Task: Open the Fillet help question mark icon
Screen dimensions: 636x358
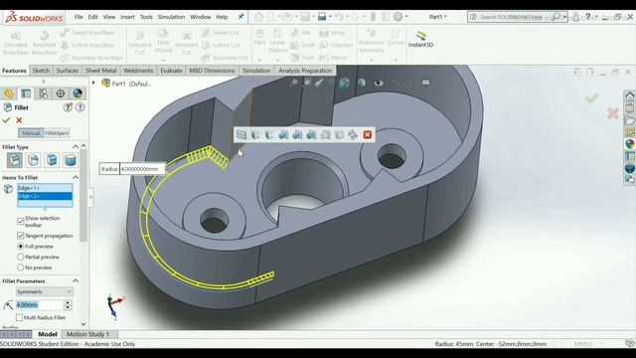Action: point(80,107)
